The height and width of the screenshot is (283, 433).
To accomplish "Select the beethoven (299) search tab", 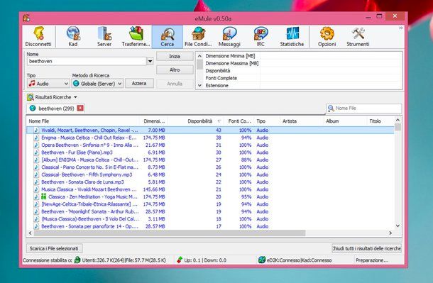I will (56, 109).
